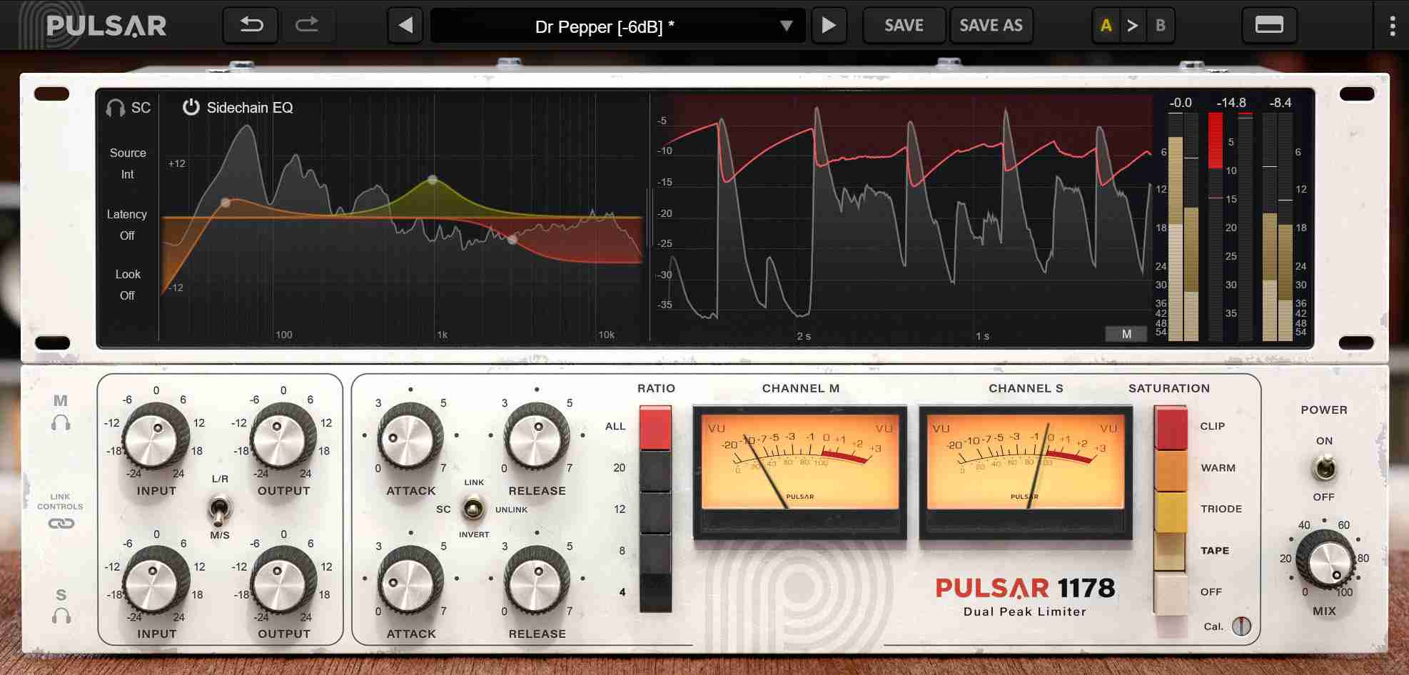The image size is (1409, 675).
Task: Click the undo arrow icon
Action: [x=250, y=25]
